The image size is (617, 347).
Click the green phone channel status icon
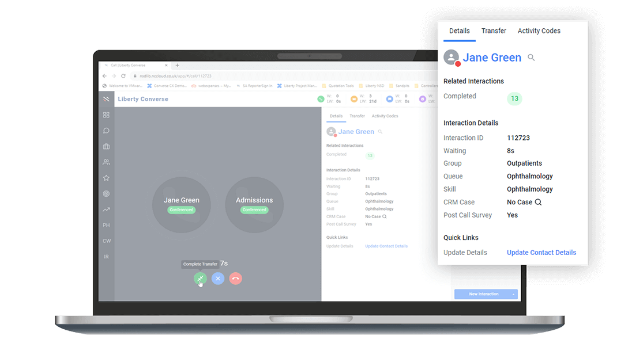pos(321,99)
